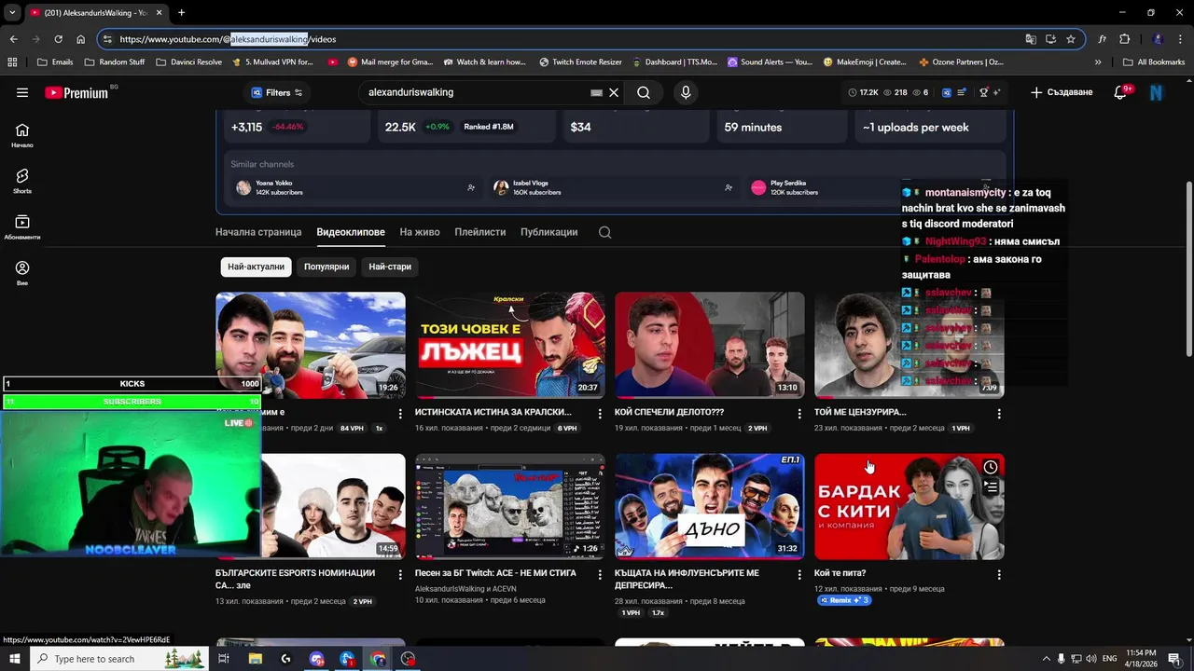Open ИСТИНСКАТА ИСТИНА ЗА КРАЛСКИ title
This screenshot has width=1194, height=671.
tap(493, 412)
